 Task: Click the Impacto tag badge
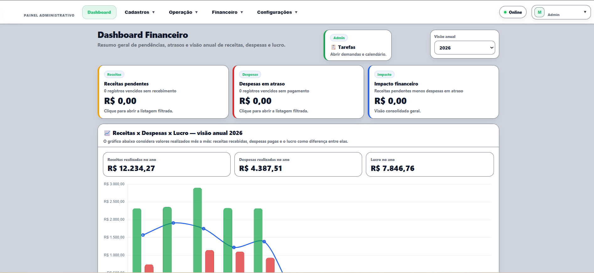384,75
